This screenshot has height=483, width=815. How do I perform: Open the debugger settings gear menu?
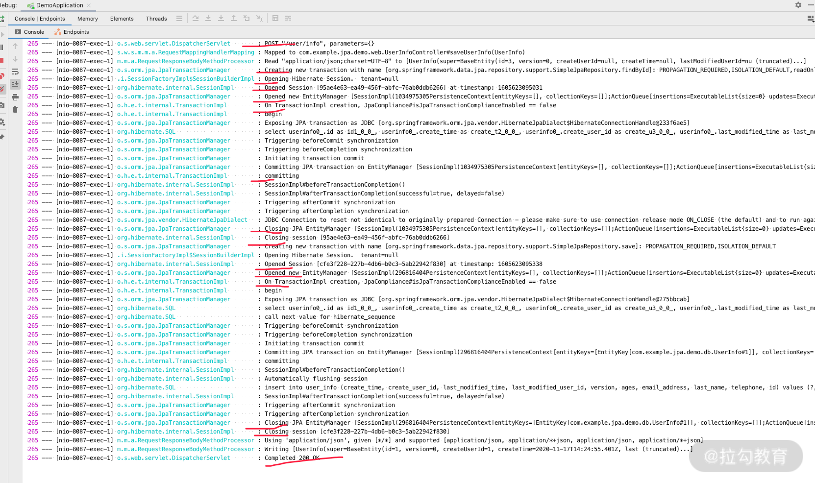pyautogui.click(x=2, y=121)
